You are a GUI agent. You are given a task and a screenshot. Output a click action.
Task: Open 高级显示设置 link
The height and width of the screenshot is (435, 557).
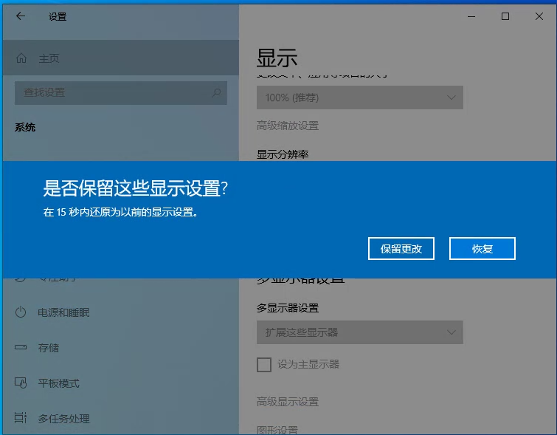tap(288, 402)
